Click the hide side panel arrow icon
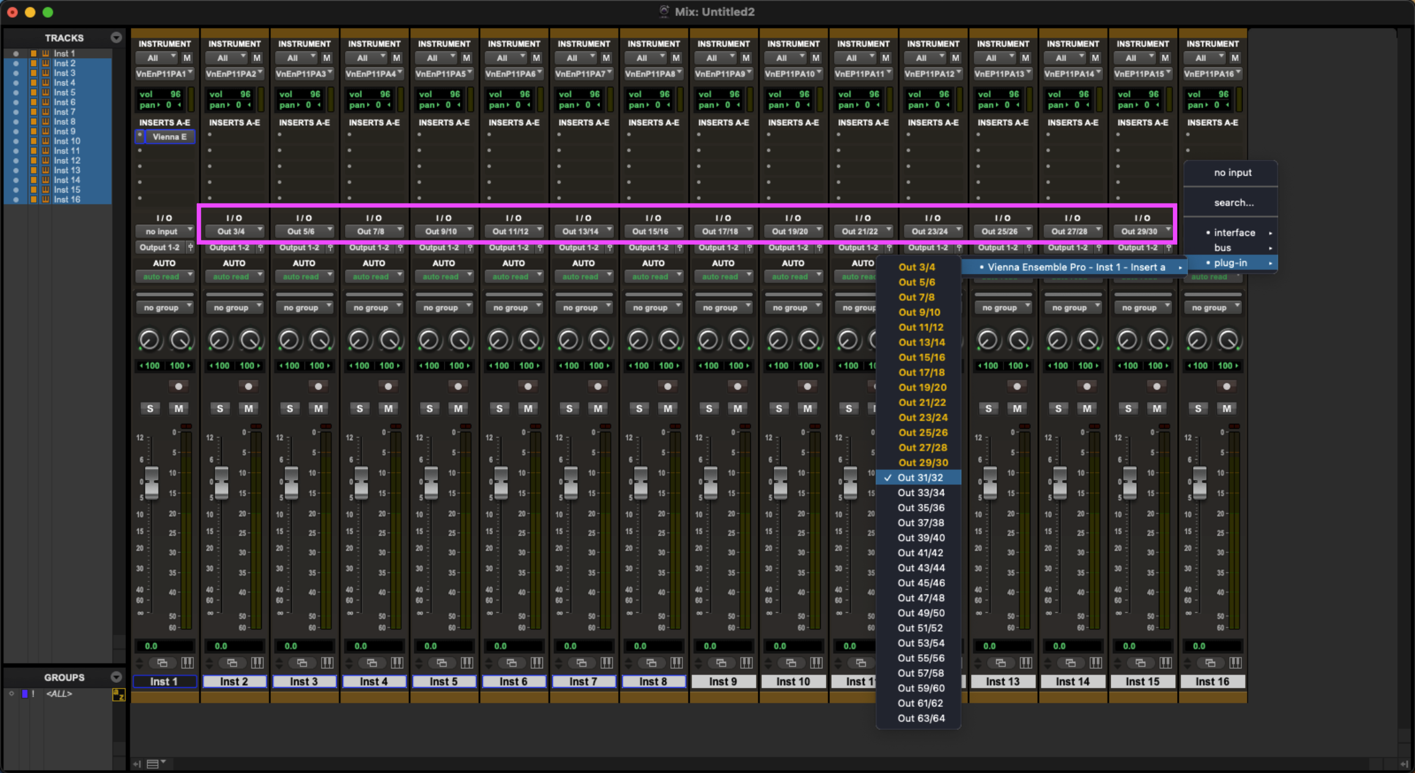 138,764
